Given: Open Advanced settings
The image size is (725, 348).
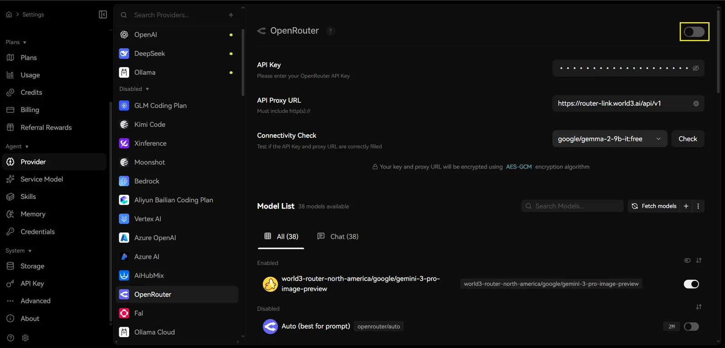Looking at the screenshot, I should pos(54,301).
